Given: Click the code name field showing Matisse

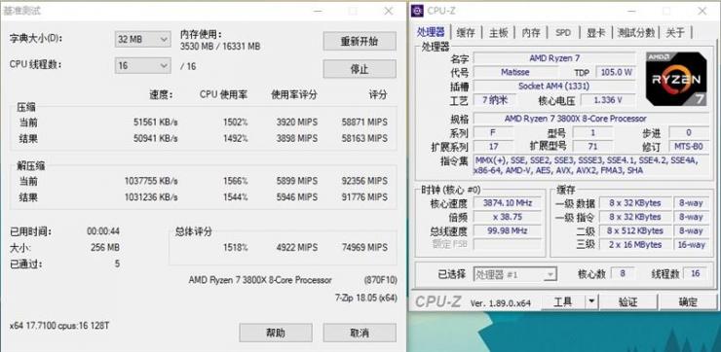Looking at the screenshot, I should pyautogui.click(x=515, y=73).
